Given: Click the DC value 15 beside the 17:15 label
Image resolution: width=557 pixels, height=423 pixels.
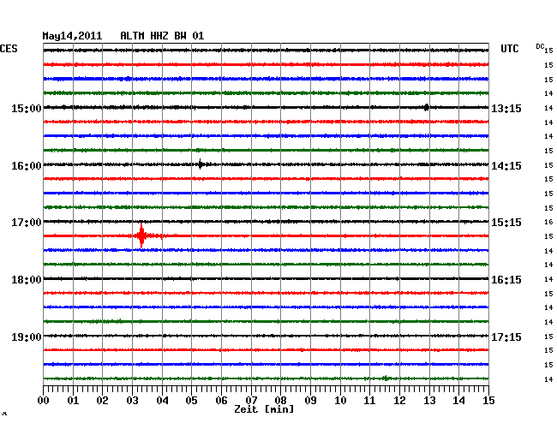Looking at the screenshot, I should pyautogui.click(x=548, y=336).
